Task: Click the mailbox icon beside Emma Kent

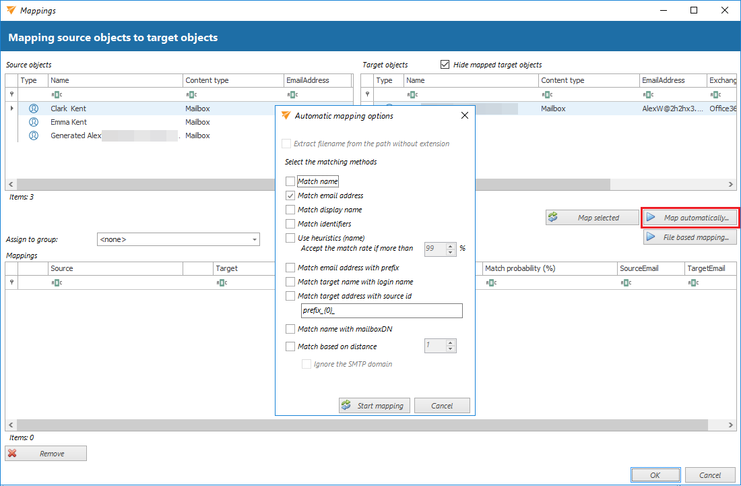Action: 34,122
